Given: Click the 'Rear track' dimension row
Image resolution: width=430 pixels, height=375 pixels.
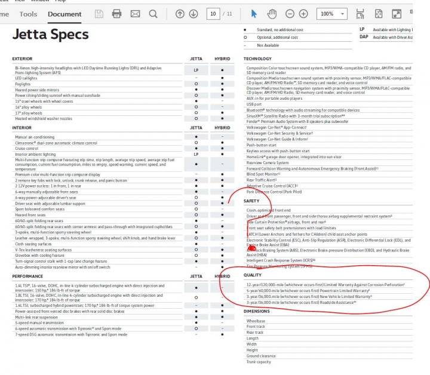Looking at the screenshot, I should 328,332.
